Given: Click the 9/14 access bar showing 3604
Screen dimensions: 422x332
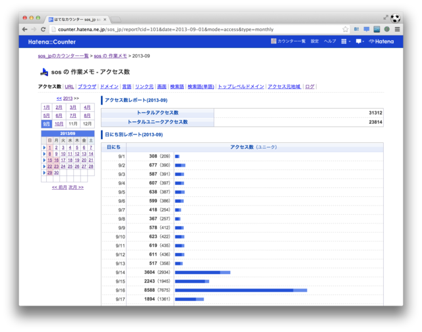Looking at the screenshot, I should coord(202,273).
